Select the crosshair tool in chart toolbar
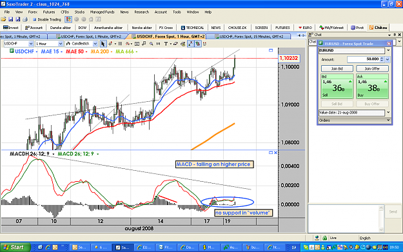This screenshot has width=403, height=252. [110, 44]
